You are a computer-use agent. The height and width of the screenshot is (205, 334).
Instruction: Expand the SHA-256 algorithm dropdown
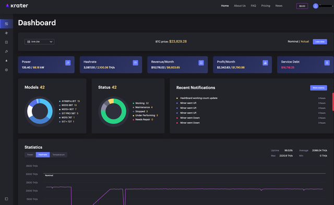(40, 42)
